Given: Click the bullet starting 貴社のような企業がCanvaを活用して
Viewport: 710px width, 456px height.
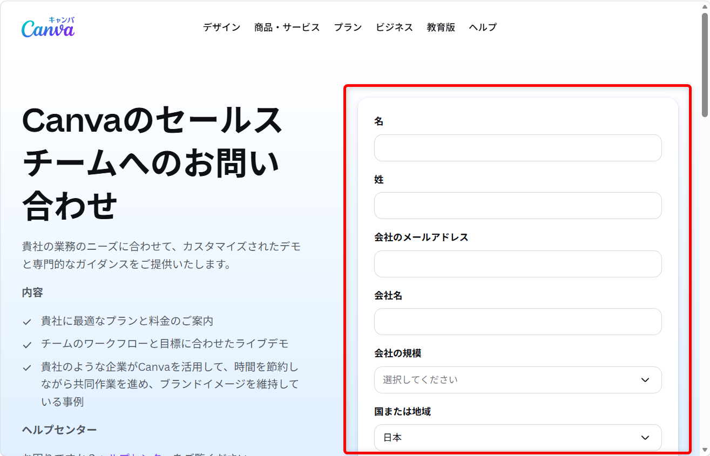Looking at the screenshot, I should pos(170,384).
